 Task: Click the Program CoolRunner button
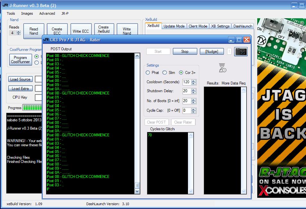[21, 60]
